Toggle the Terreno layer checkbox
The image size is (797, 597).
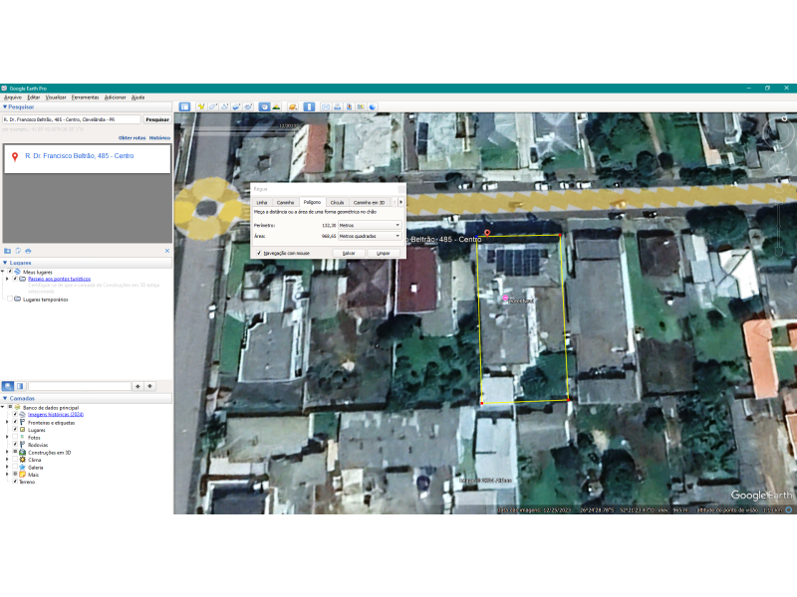[15, 482]
